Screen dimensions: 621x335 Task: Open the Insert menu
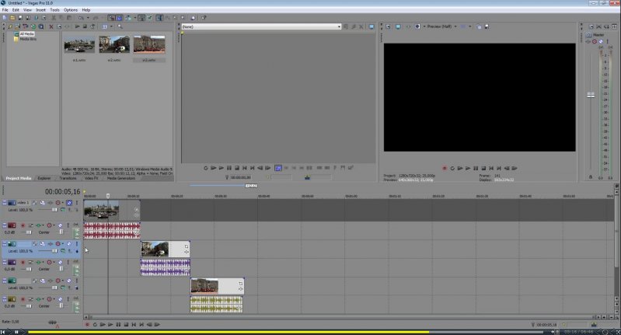[40, 10]
